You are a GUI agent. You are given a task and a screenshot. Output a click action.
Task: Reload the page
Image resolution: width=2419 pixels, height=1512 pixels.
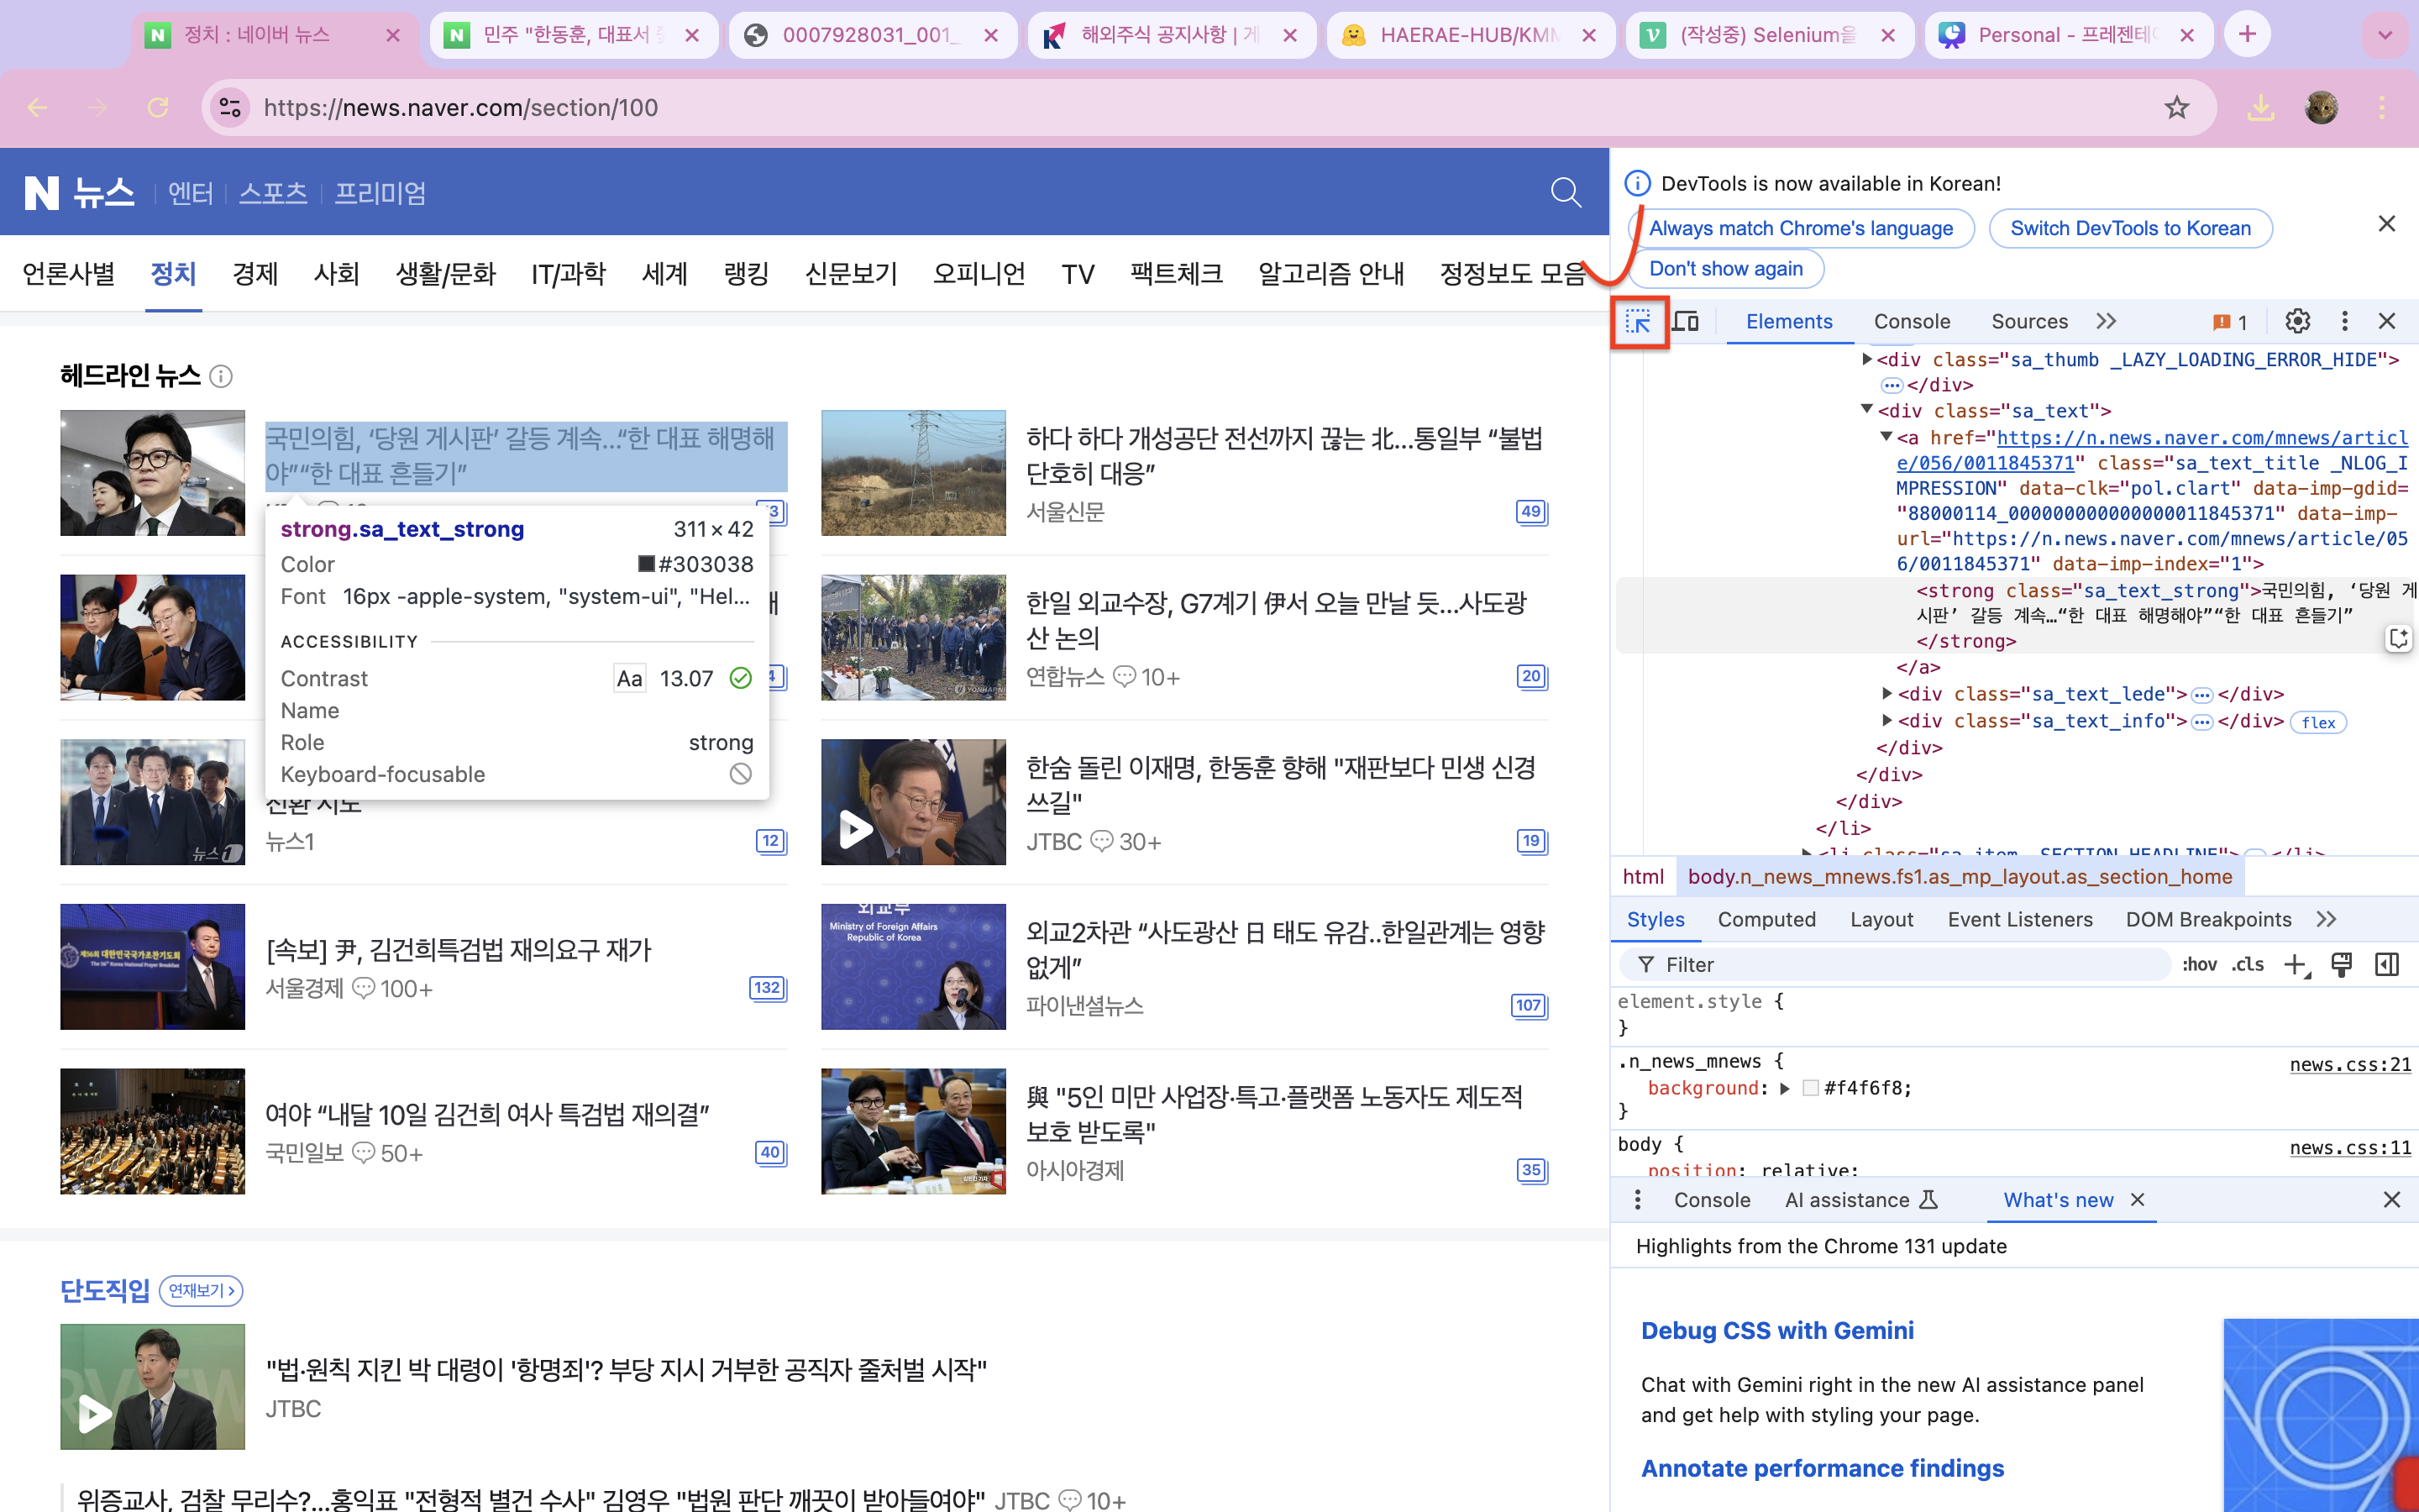pyautogui.click(x=158, y=108)
